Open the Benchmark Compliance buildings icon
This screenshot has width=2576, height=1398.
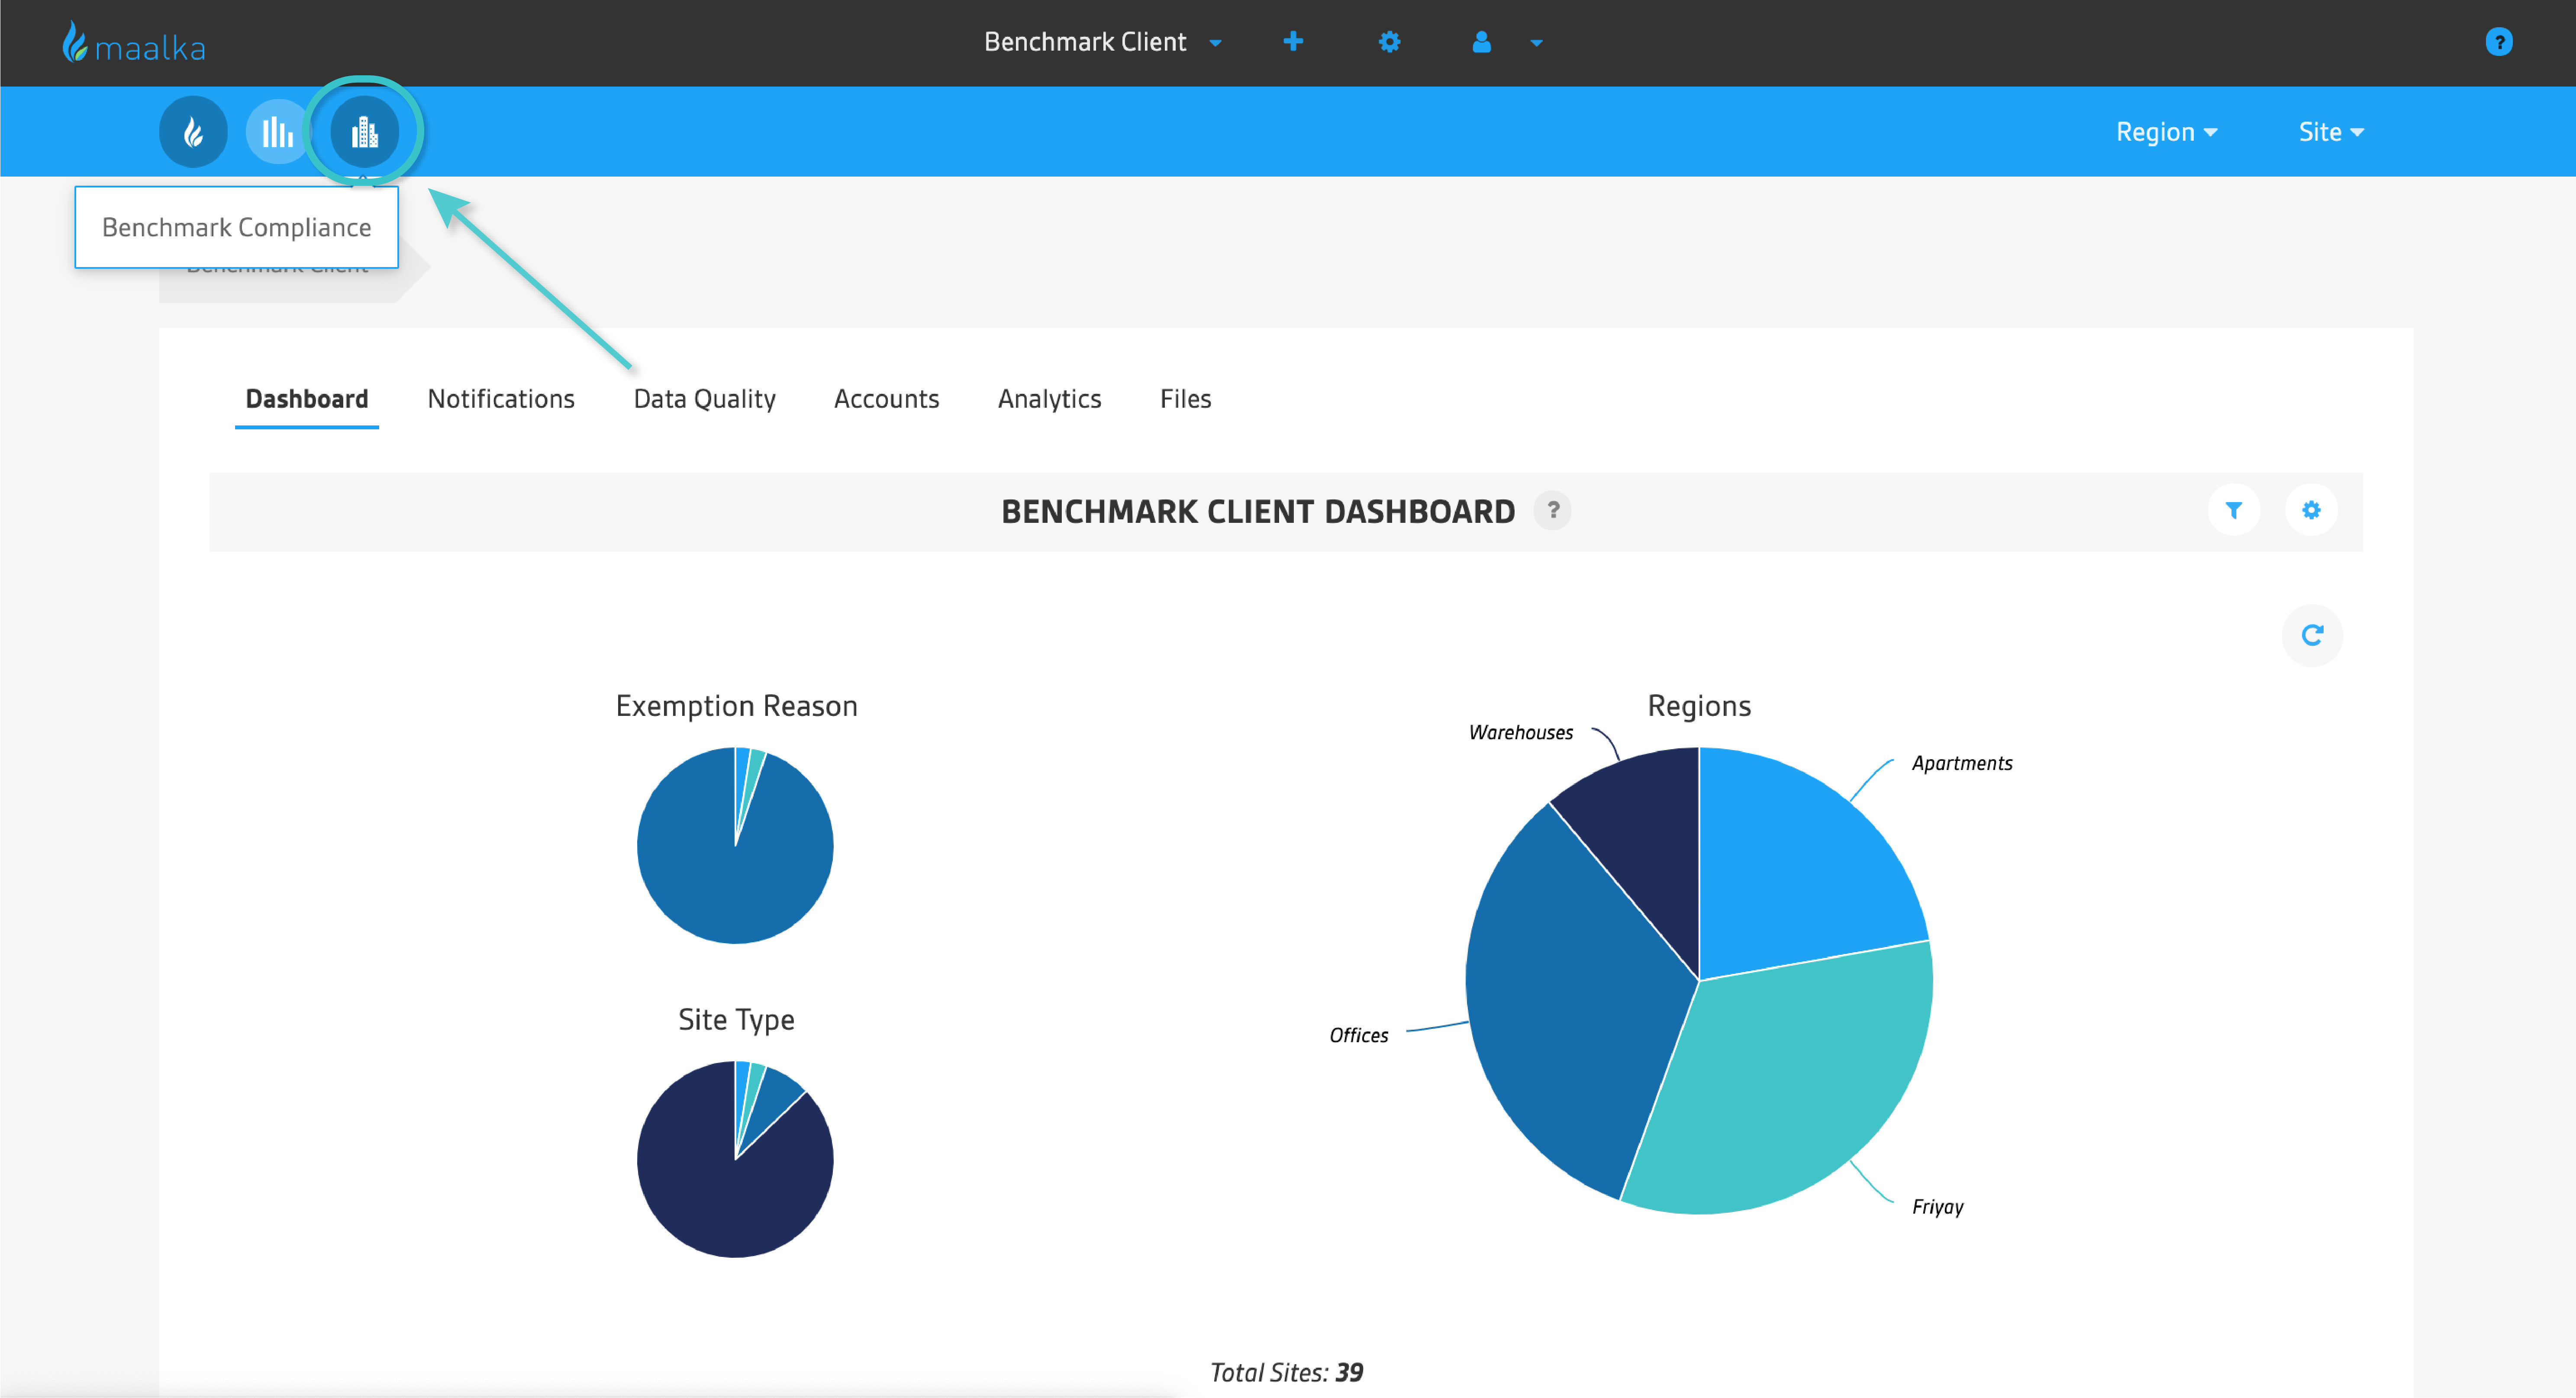(364, 132)
